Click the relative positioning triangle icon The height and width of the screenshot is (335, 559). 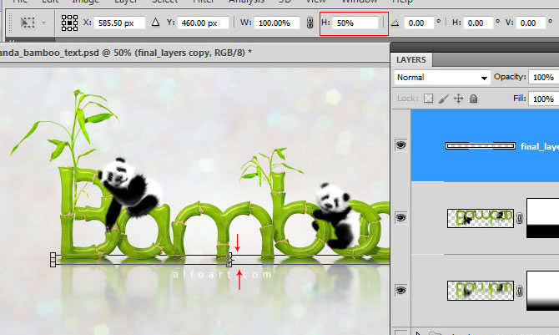click(154, 24)
